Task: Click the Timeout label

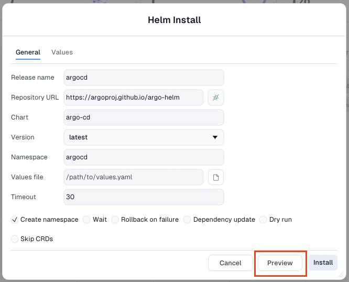Action: [x=24, y=197]
